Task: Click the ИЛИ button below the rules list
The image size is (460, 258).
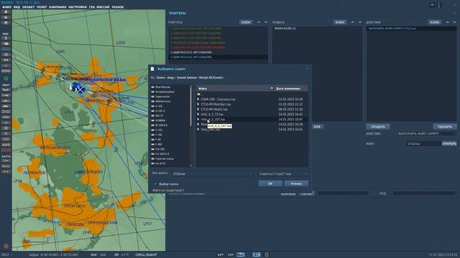Action: point(317,127)
